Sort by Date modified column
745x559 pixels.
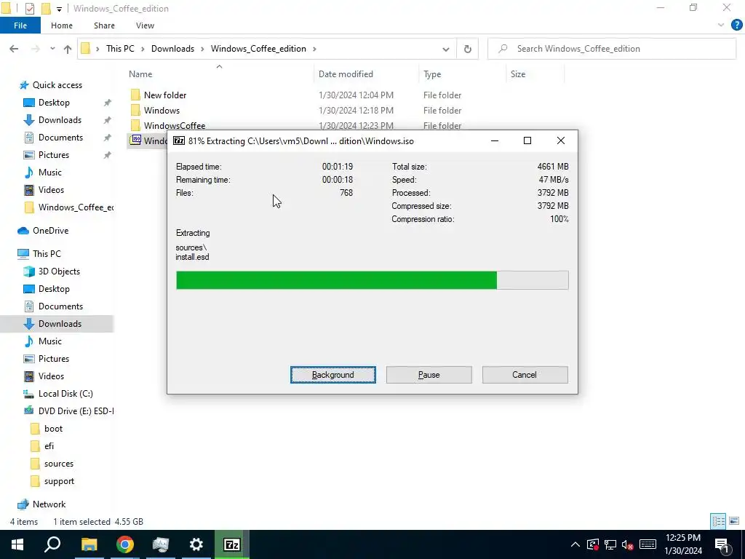point(346,74)
